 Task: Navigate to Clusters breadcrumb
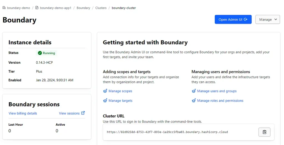[x=101, y=8]
